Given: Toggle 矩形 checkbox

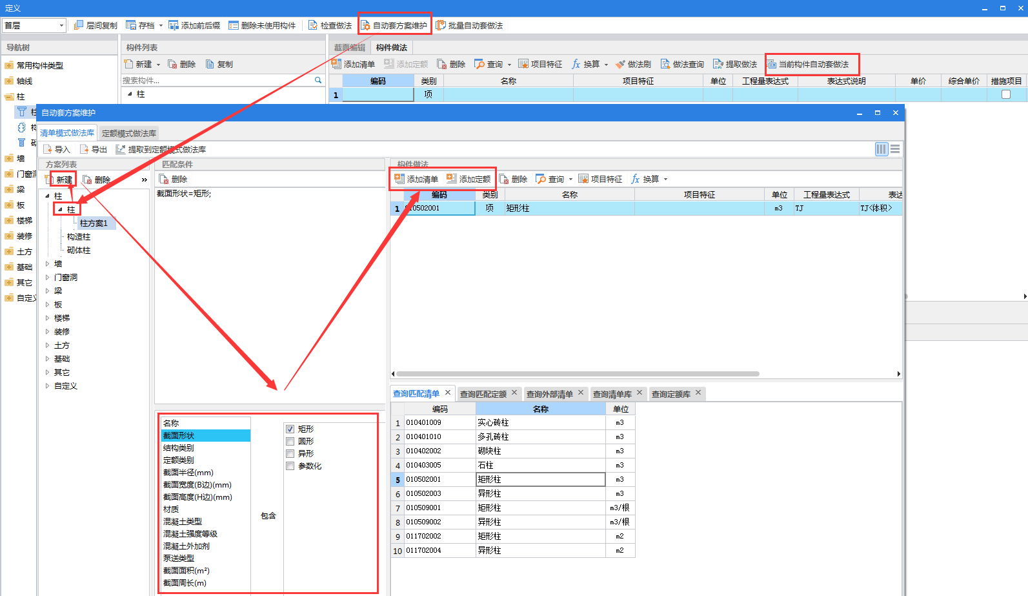Looking at the screenshot, I should (290, 429).
